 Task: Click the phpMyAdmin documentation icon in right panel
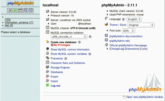(x=106, y=36)
